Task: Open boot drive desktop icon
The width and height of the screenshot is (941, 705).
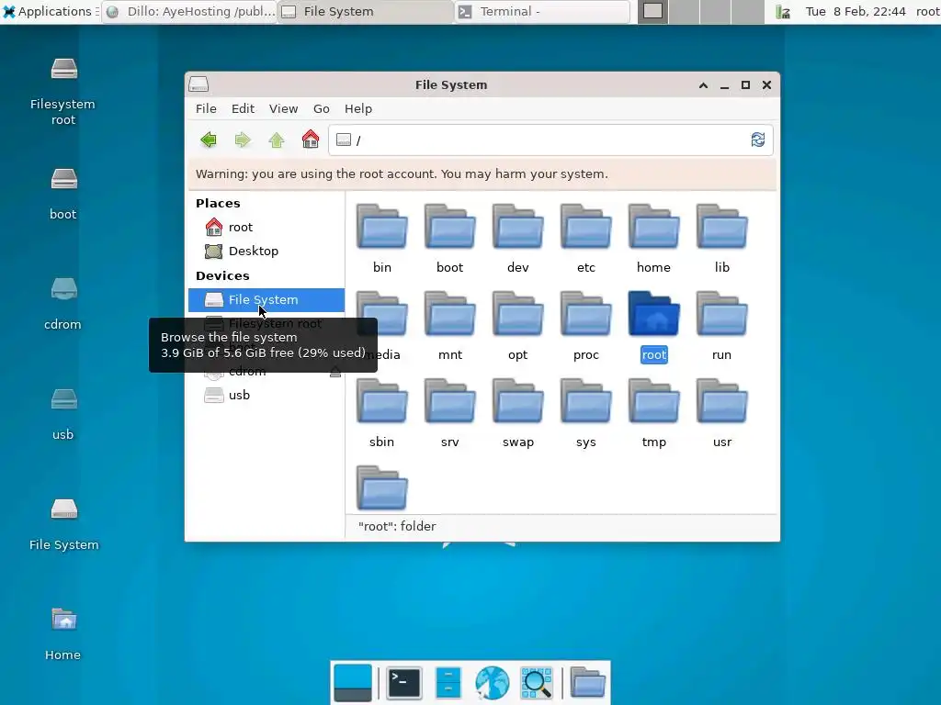Action: [63, 193]
